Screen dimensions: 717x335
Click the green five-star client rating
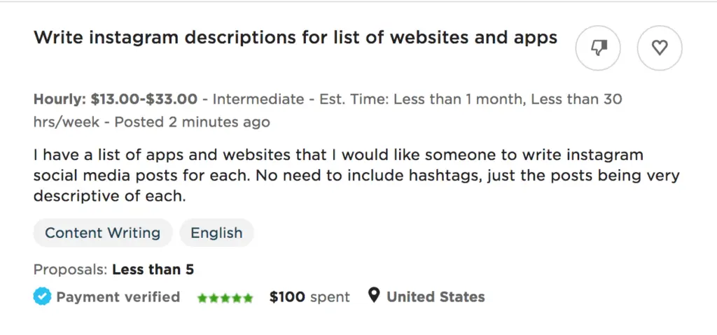point(225,298)
